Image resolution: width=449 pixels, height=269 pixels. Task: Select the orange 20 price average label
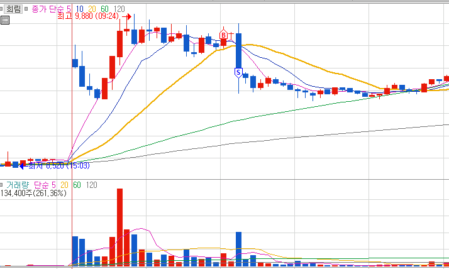(92, 9)
